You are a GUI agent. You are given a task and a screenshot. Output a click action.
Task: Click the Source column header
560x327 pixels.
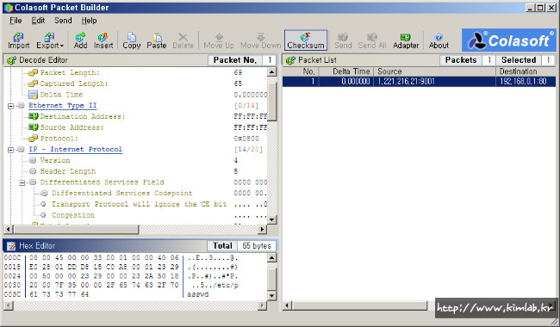[434, 71]
